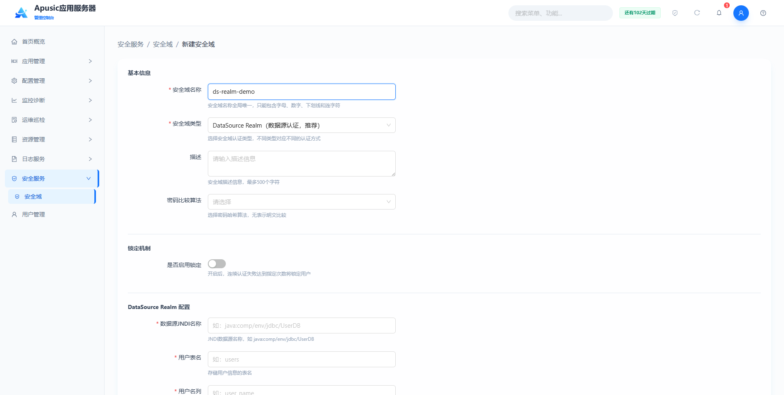
Task: Expand the 监控诊断 menu chevron
Action: 90,100
